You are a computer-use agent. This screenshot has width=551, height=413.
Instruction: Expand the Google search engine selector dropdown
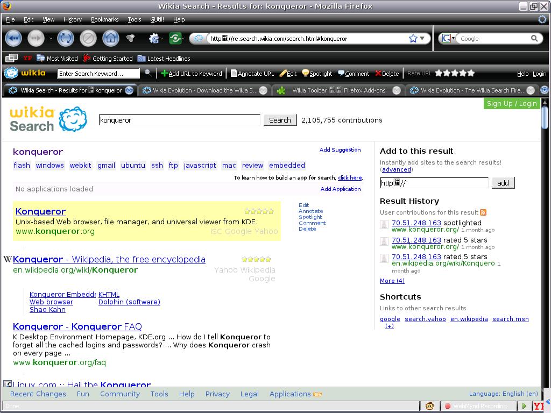point(448,38)
